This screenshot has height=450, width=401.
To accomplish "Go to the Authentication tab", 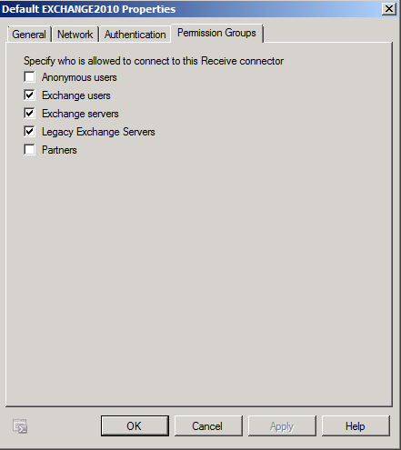I will point(135,35).
